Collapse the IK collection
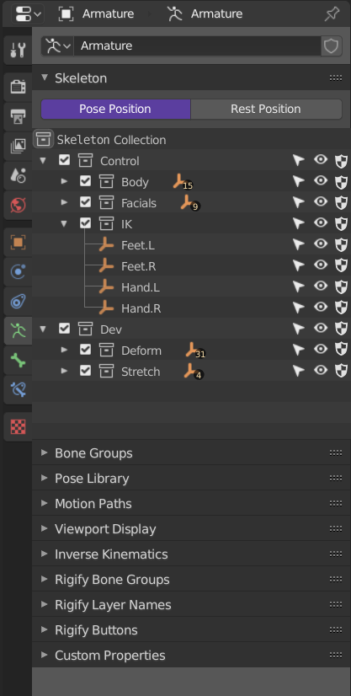This screenshot has width=351, height=696. 64,224
